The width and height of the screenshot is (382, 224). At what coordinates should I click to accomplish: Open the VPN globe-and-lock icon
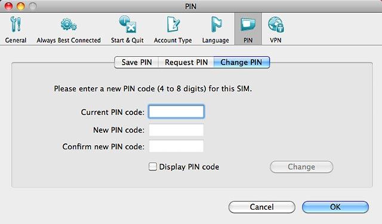276,29
